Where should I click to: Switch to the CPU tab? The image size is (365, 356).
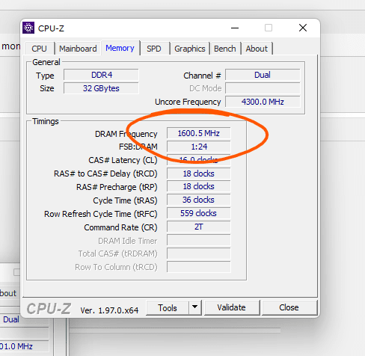pyautogui.click(x=39, y=49)
